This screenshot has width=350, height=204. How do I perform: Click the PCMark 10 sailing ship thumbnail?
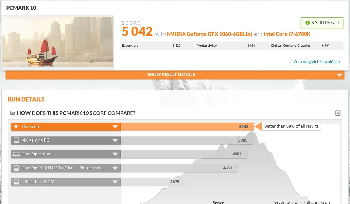[x=57, y=42]
